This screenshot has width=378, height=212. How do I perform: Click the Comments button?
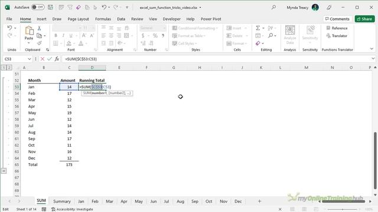pos(337,19)
